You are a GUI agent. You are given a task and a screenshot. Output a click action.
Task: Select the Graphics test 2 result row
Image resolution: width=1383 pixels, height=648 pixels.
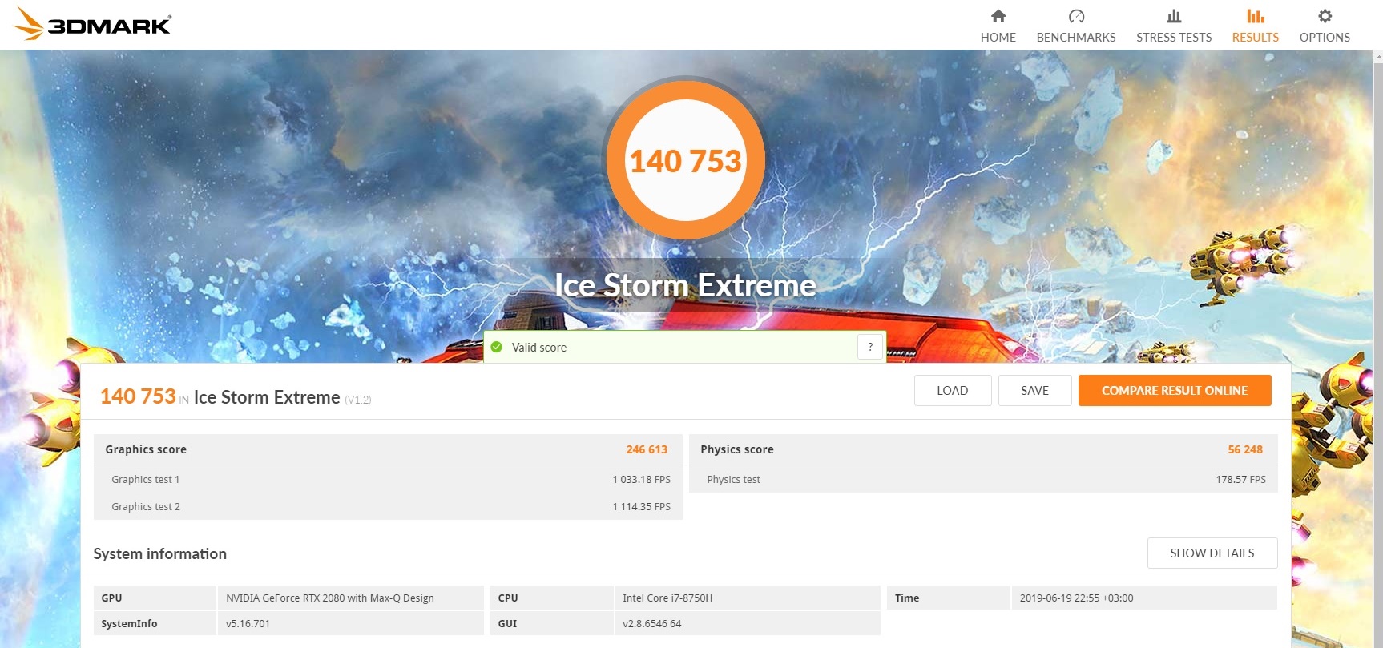(x=387, y=506)
